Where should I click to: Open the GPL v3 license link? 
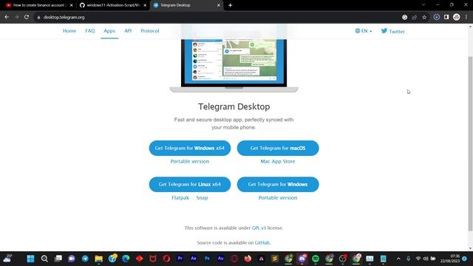click(x=259, y=228)
